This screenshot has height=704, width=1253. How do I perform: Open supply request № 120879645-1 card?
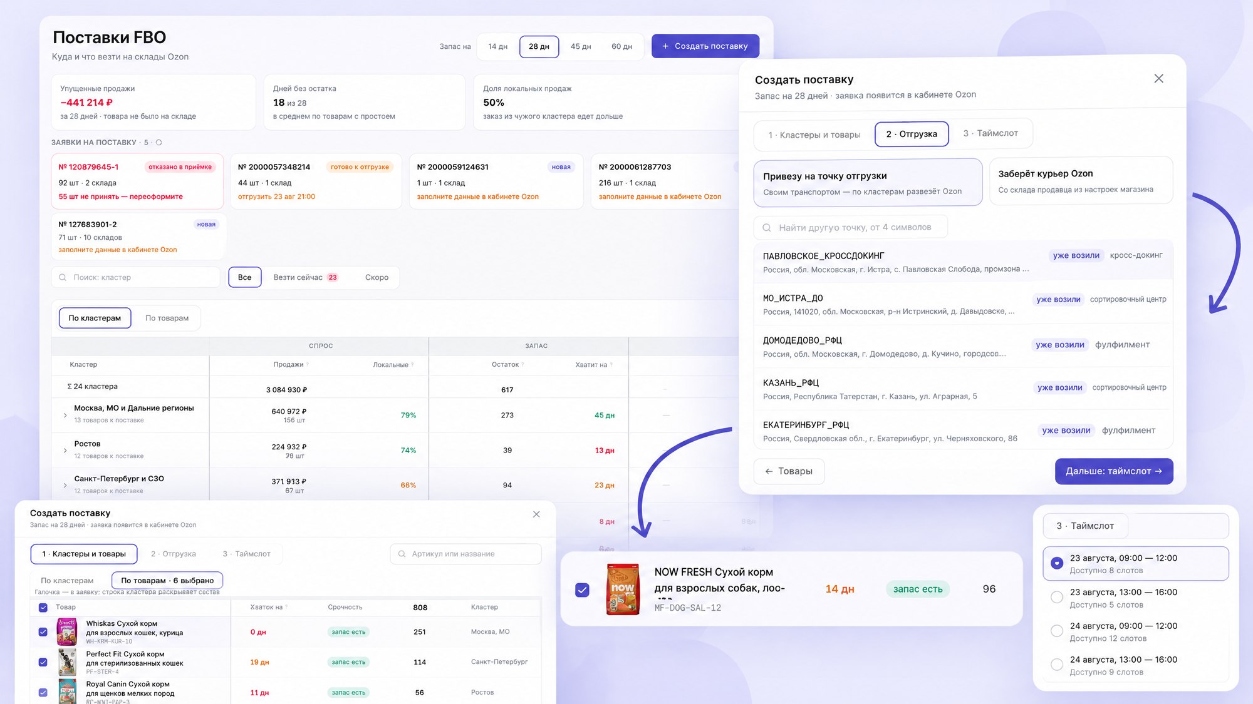(137, 181)
